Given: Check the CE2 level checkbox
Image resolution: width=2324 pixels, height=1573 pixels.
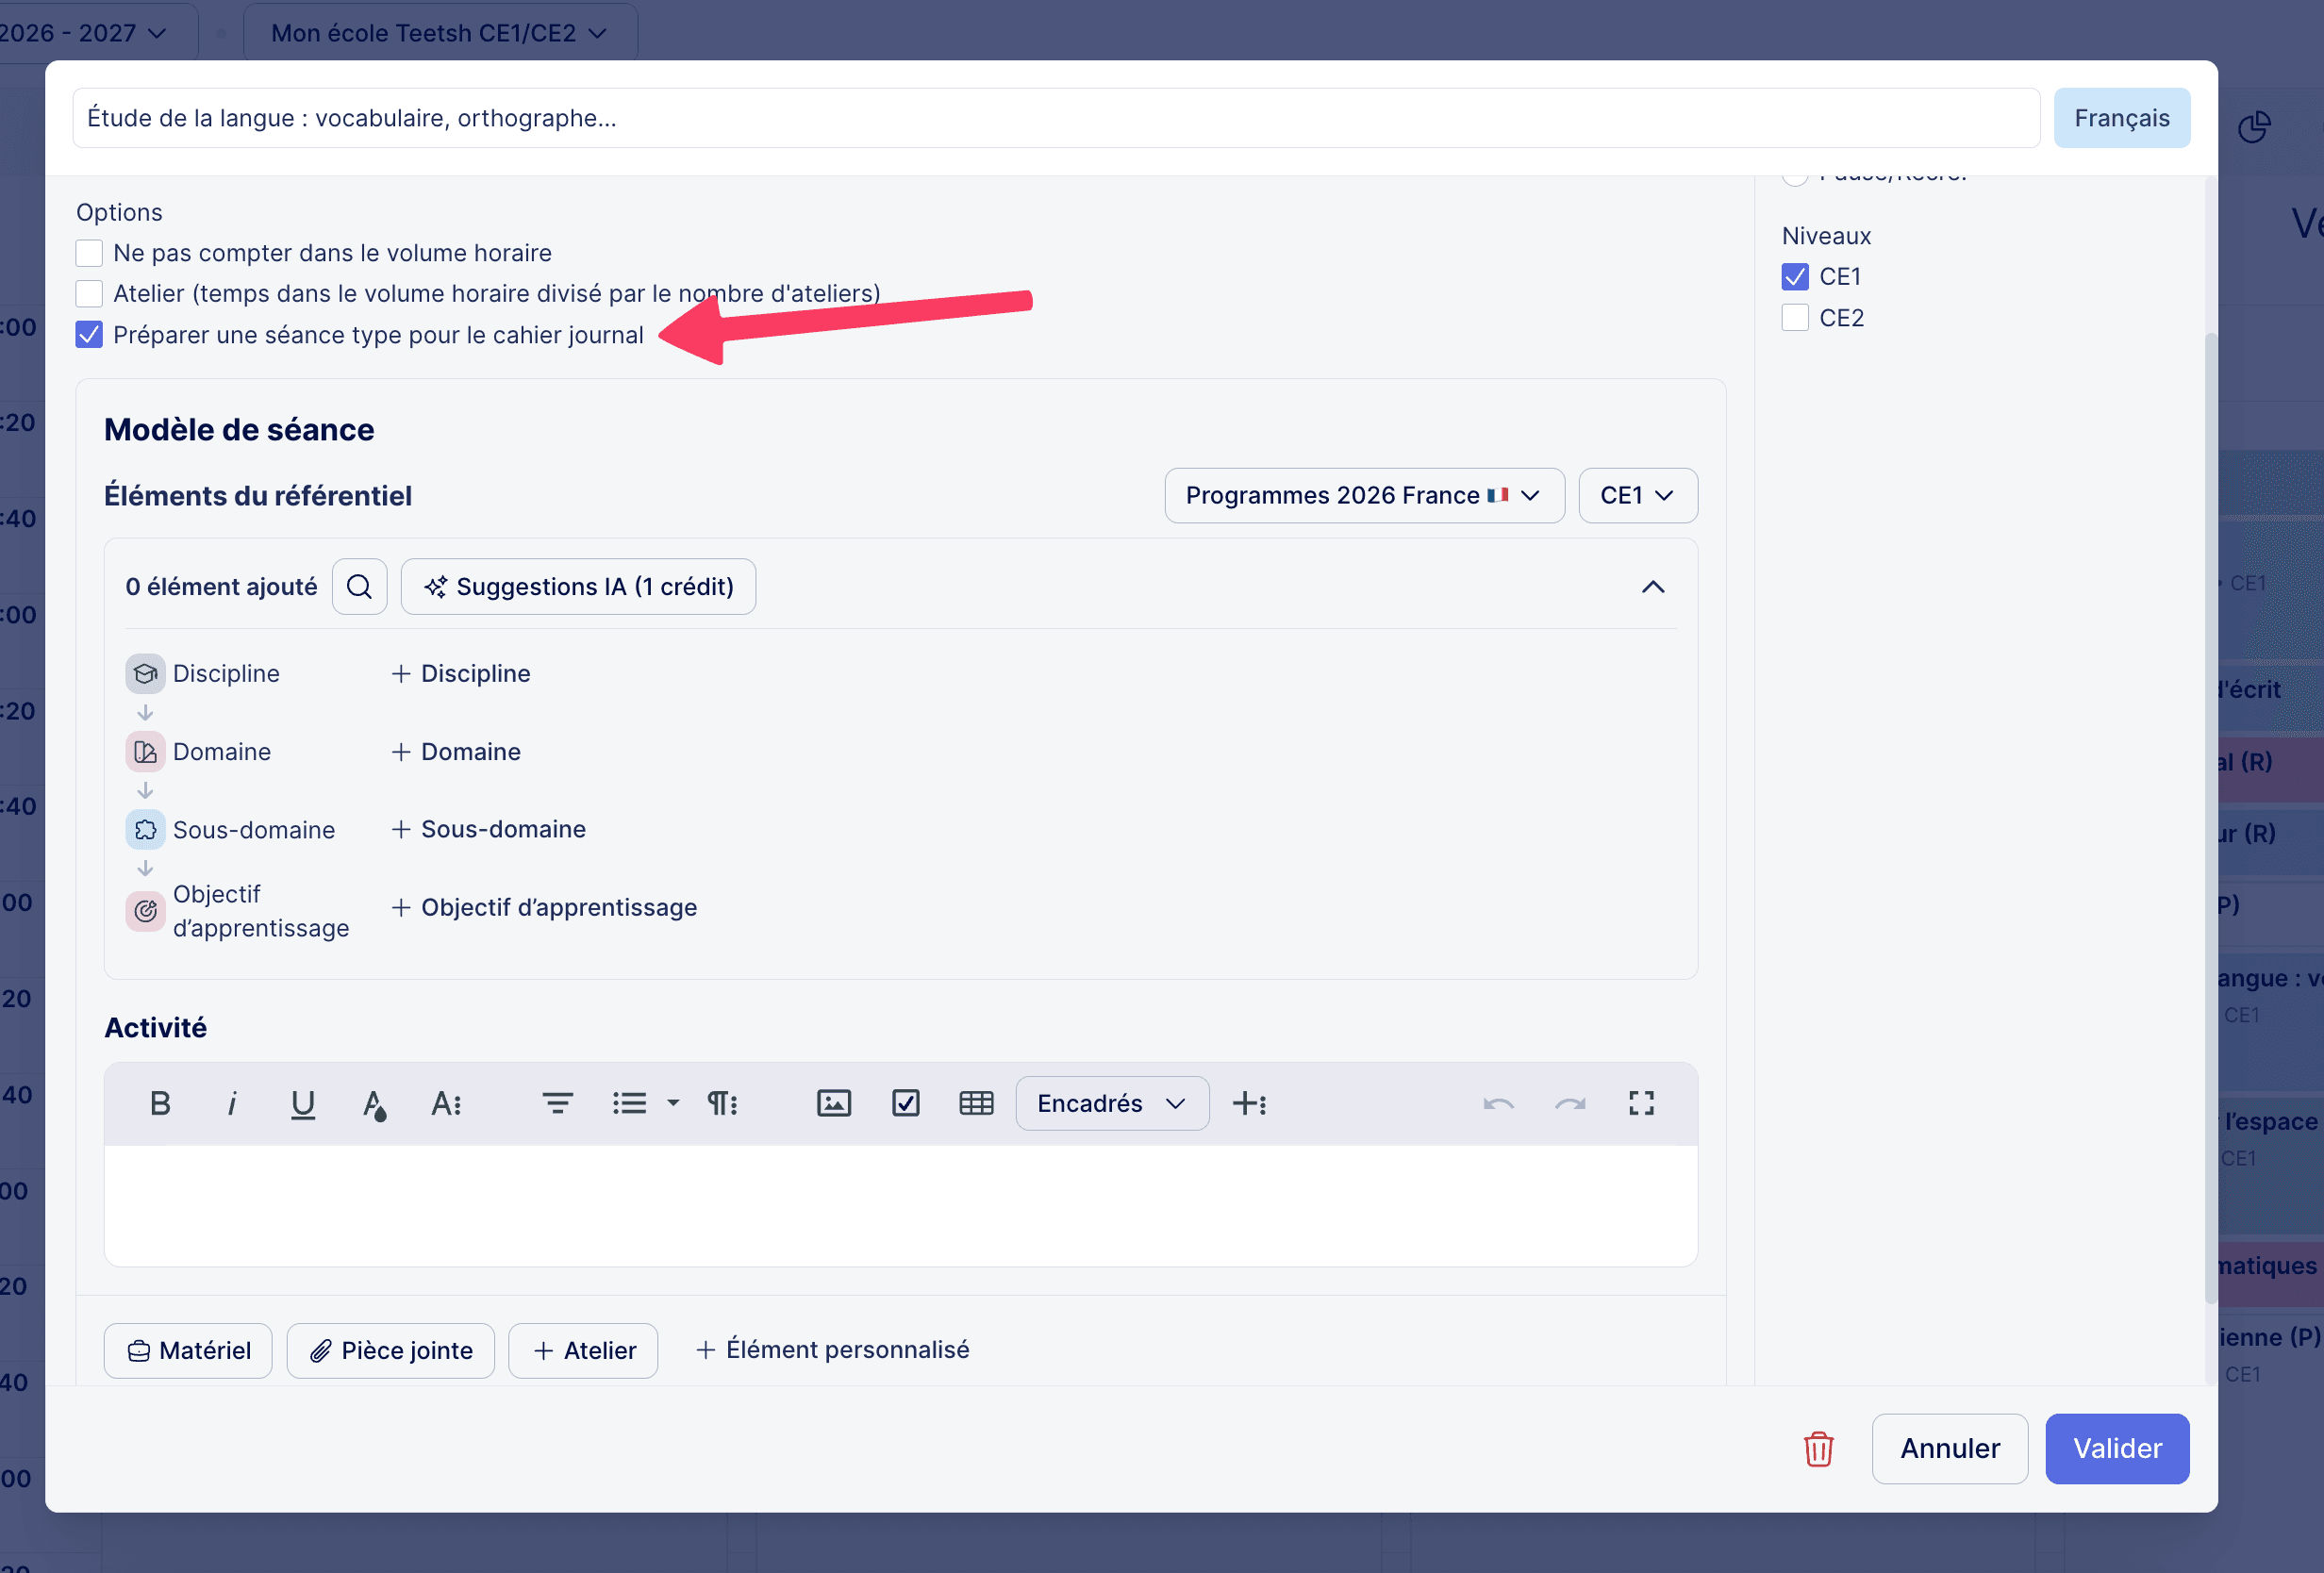Looking at the screenshot, I should coord(1795,318).
